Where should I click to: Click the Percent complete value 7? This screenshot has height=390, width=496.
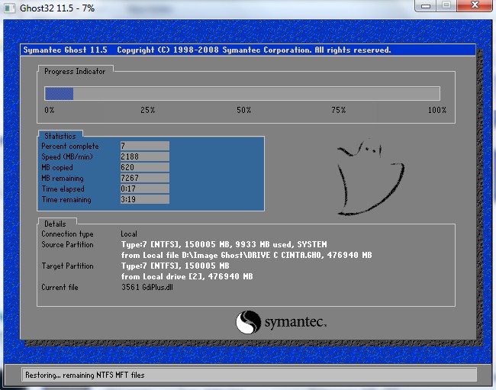coord(144,146)
